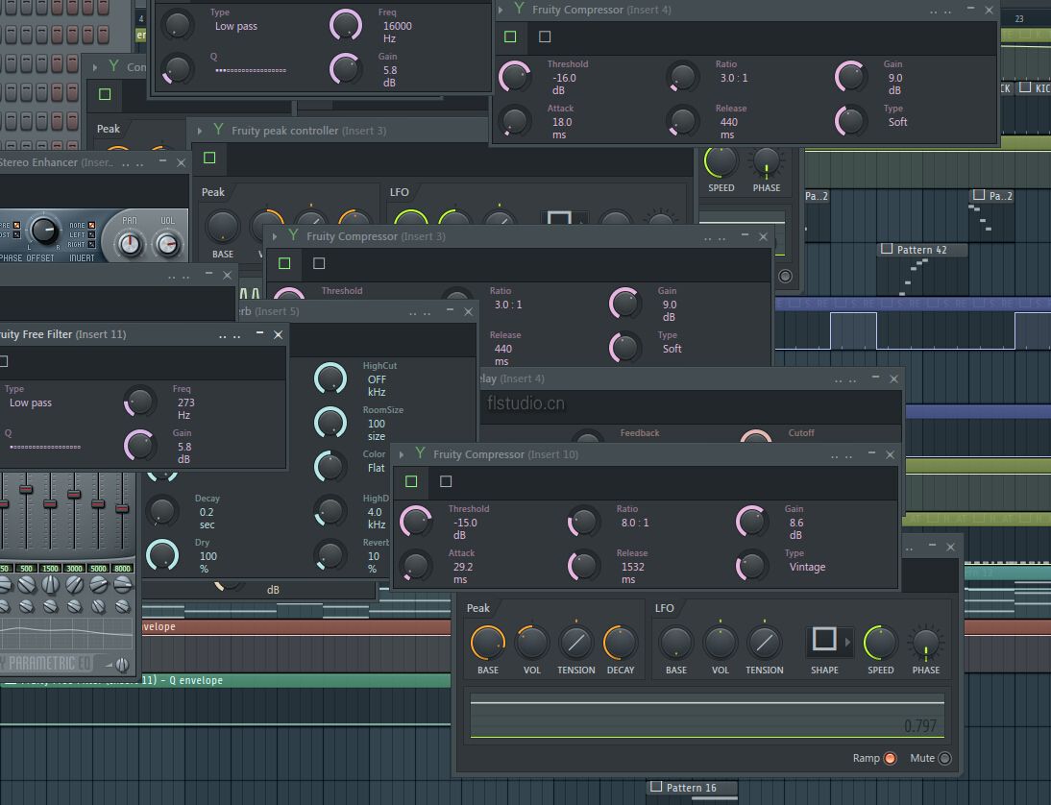
Task: Select the Pattern 42 clip in playlist
Action: (920, 250)
